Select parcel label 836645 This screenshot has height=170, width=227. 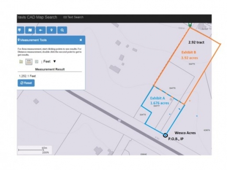144,154
